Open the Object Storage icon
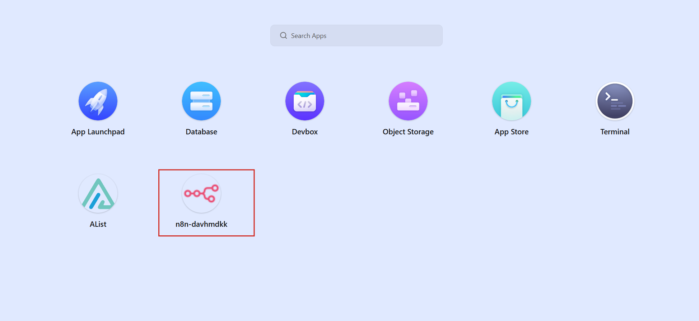 tap(408, 101)
